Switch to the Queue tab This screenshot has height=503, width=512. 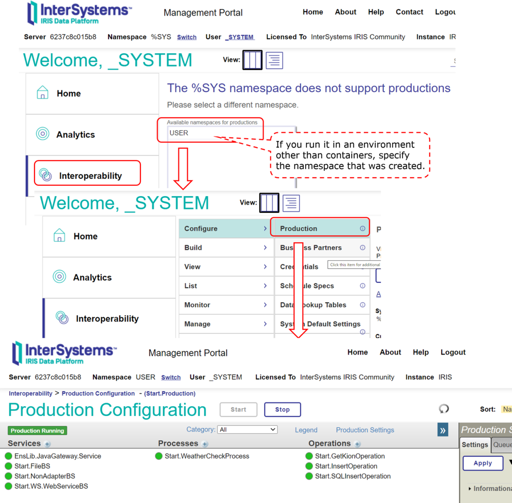[x=502, y=445]
